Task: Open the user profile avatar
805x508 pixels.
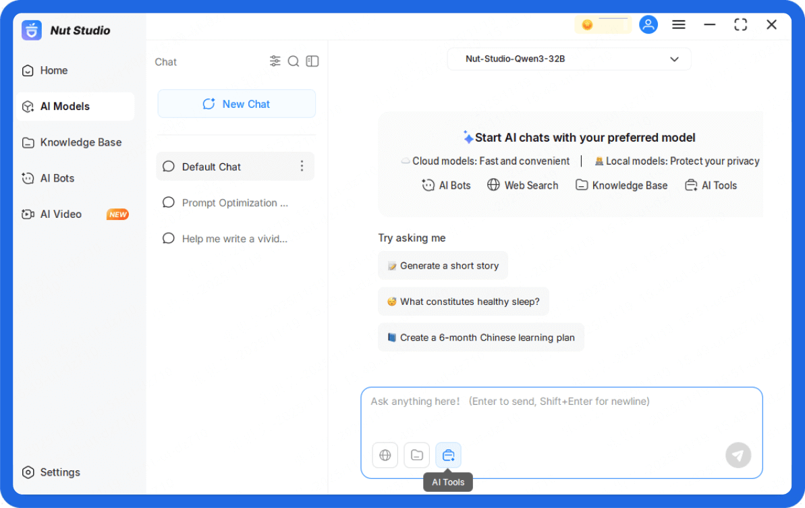Action: (648, 25)
